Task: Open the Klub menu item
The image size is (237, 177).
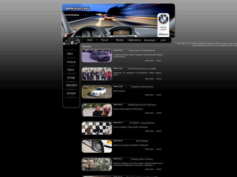Action: [90, 40]
